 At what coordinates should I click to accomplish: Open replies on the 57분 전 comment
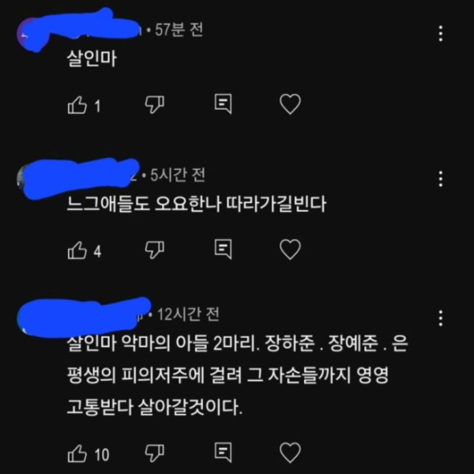(223, 104)
